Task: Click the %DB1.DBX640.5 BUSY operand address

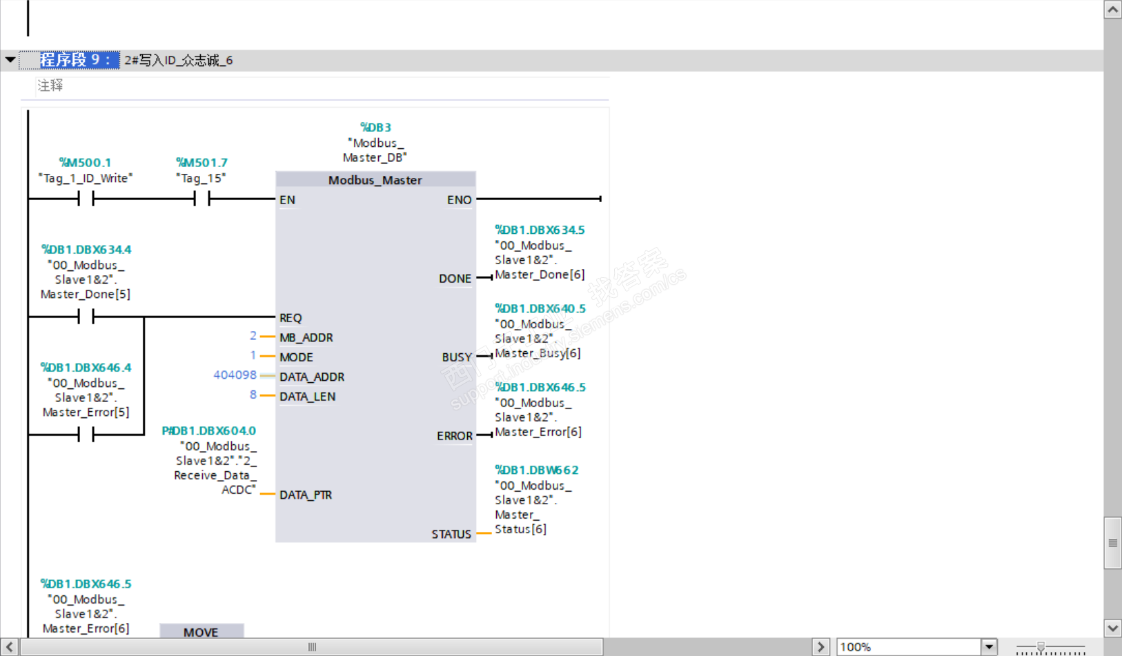Action: click(540, 309)
